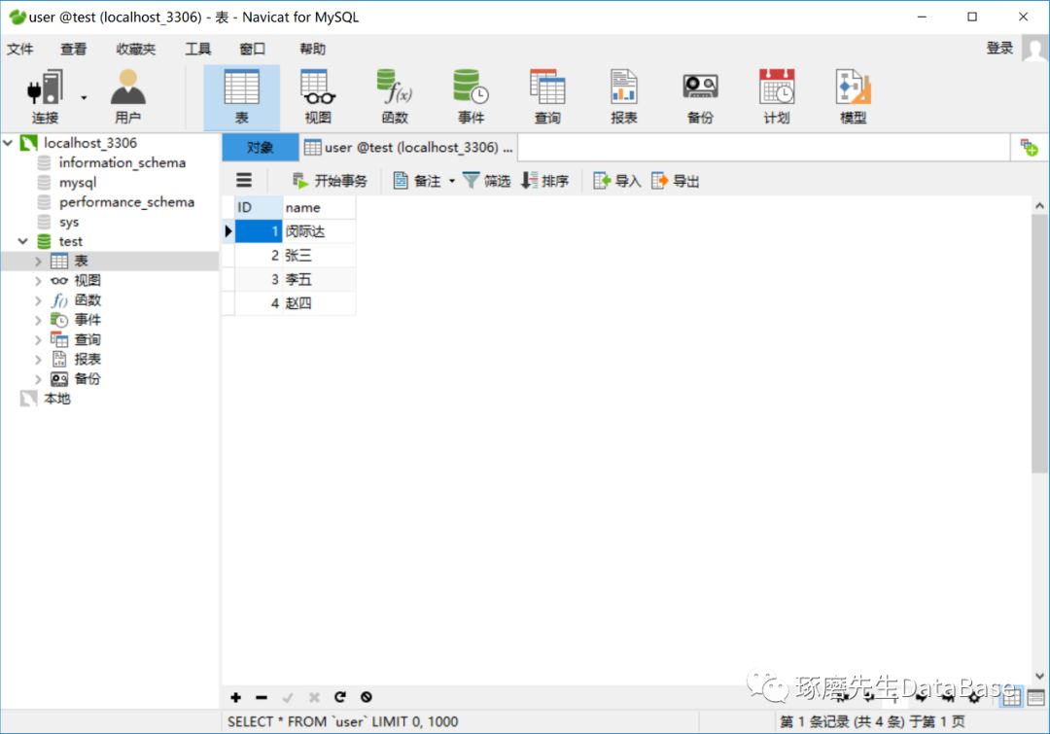This screenshot has height=734, width=1050.
Task: Toggle form view icon in status bar
Action: (x=1035, y=697)
